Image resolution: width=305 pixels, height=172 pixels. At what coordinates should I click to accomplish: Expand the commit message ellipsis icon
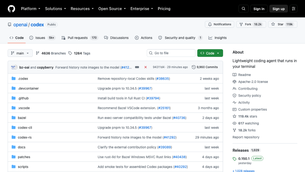pos(137,67)
